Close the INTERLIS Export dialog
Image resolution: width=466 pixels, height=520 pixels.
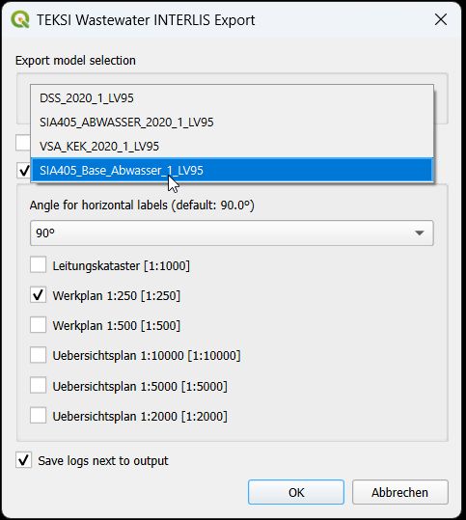(x=441, y=19)
